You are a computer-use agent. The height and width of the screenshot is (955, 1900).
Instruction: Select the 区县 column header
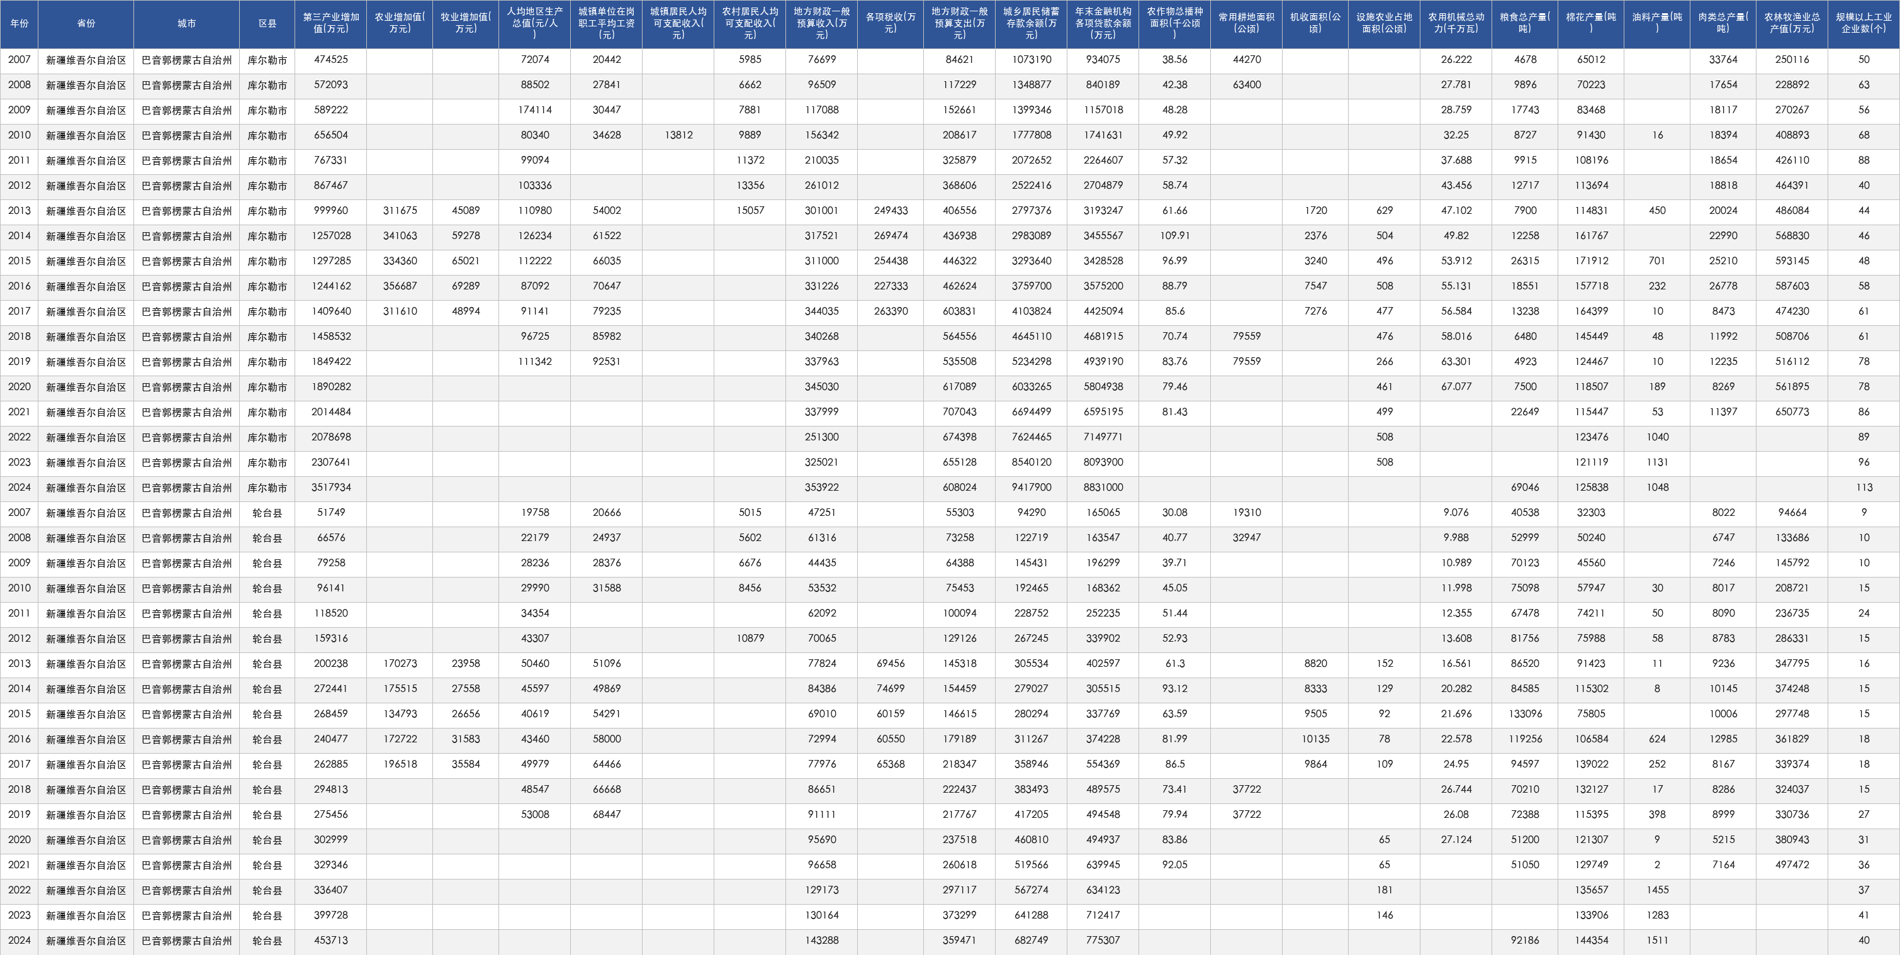tap(267, 24)
